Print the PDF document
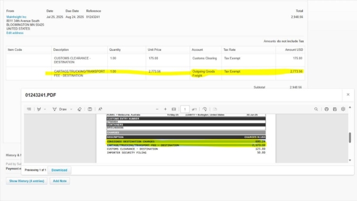 [326, 109]
